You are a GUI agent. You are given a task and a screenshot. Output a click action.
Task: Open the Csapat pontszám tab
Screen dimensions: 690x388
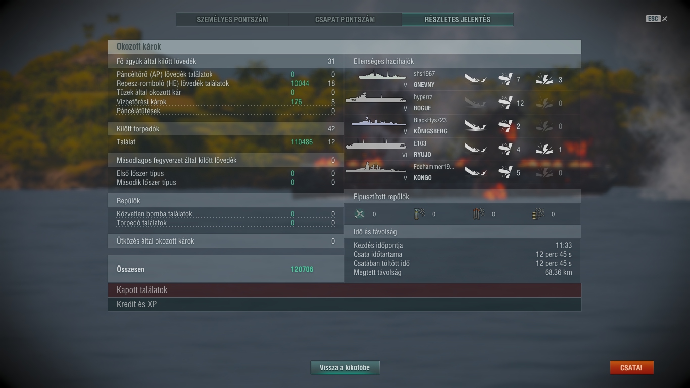(x=345, y=20)
